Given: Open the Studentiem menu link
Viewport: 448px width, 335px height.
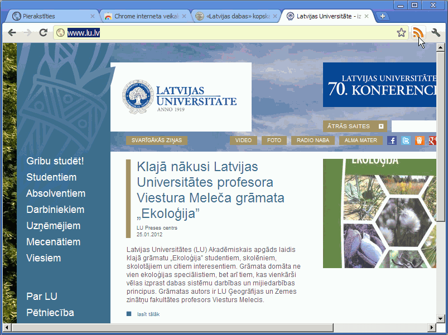Looking at the screenshot, I should tap(51, 177).
